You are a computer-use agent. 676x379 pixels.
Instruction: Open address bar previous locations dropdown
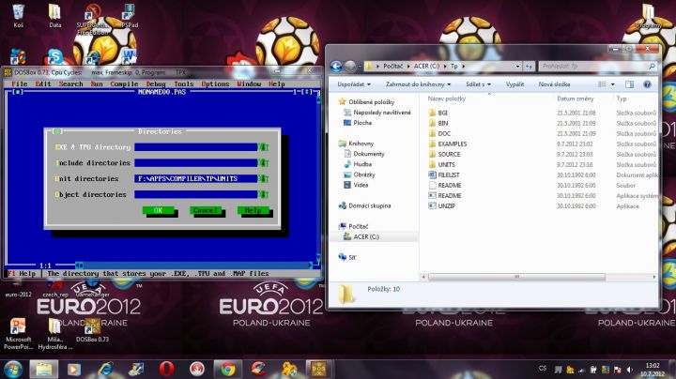tap(517, 67)
